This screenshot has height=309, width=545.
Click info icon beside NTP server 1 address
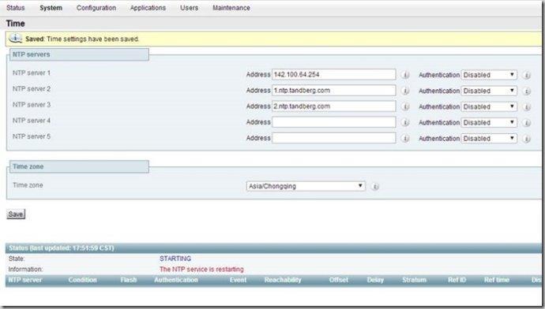[x=405, y=75]
